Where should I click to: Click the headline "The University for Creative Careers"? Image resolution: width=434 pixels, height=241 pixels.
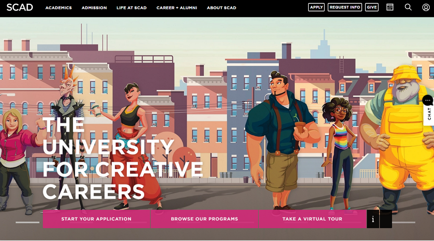tap(122, 158)
